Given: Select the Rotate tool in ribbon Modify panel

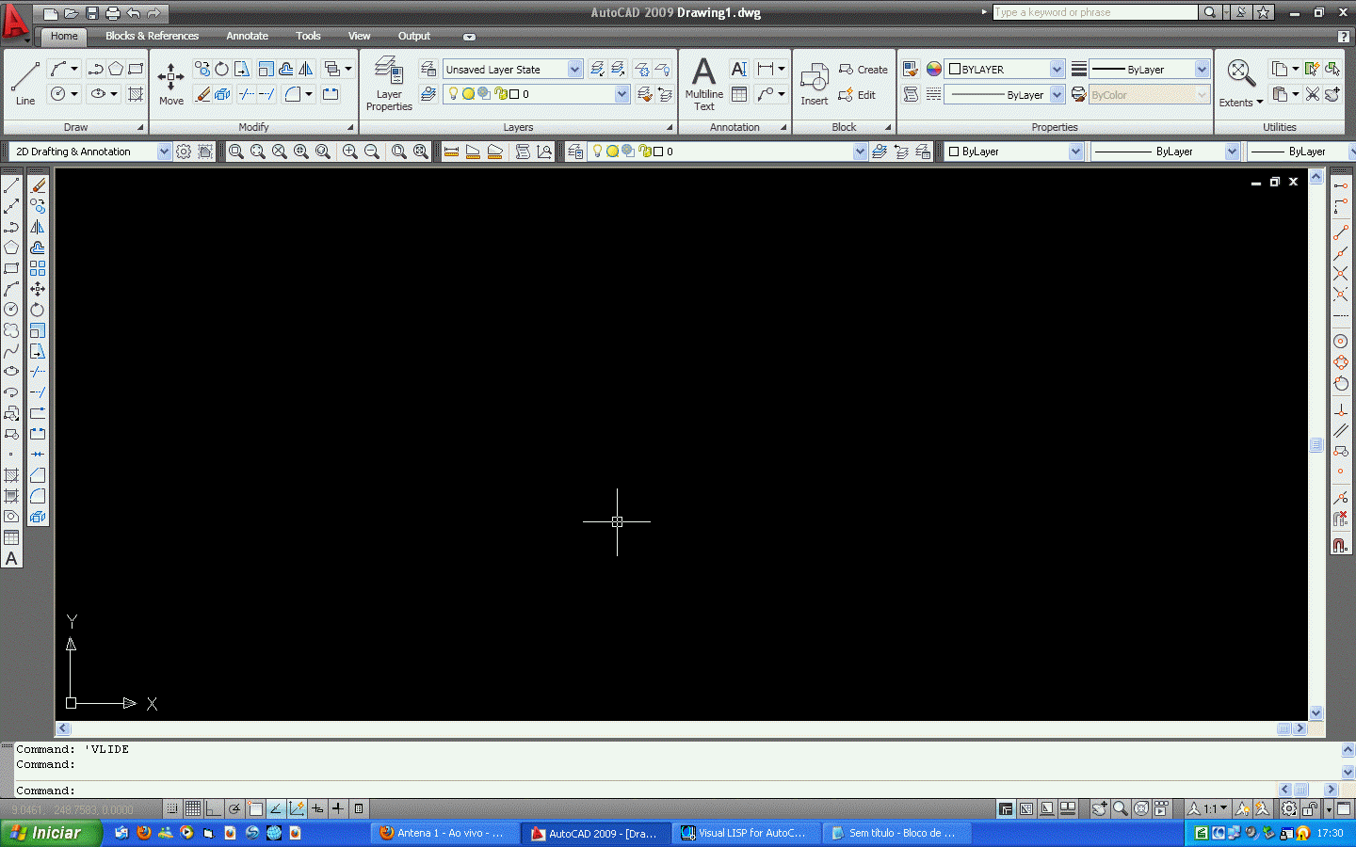Looking at the screenshot, I should click(221, 69).
